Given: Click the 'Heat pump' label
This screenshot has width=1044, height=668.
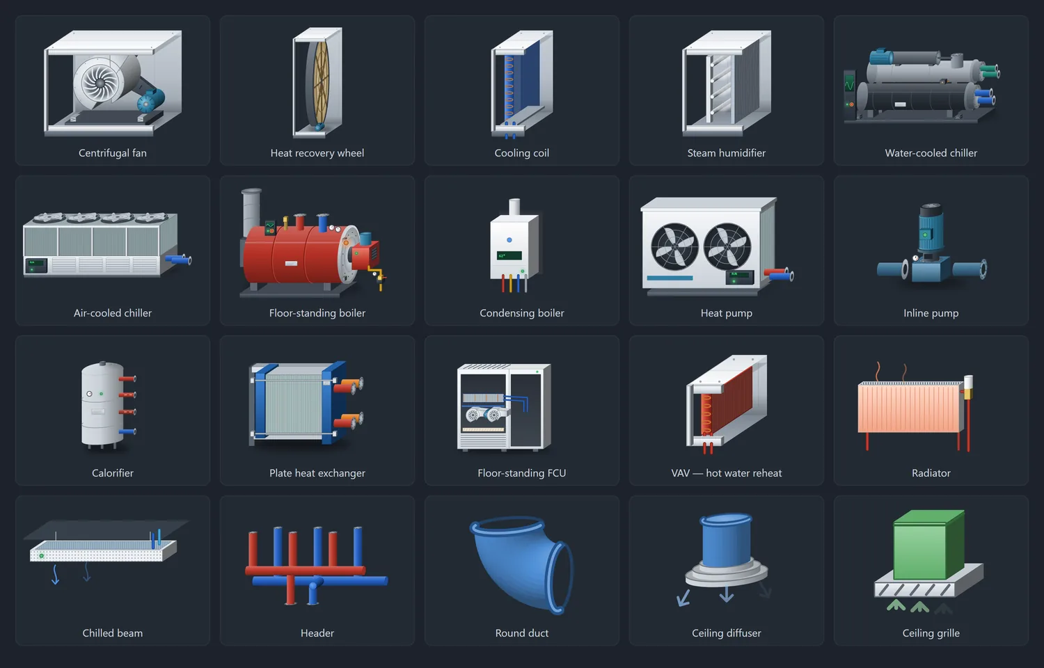Looking at the screenshot, I should (727, 313).
